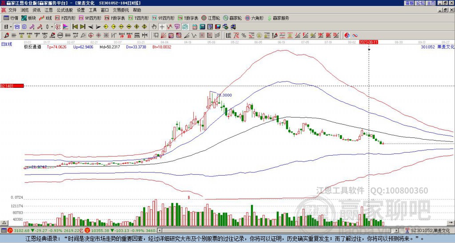Click the horizontal scrollbar left arrow

click(160, 231)
